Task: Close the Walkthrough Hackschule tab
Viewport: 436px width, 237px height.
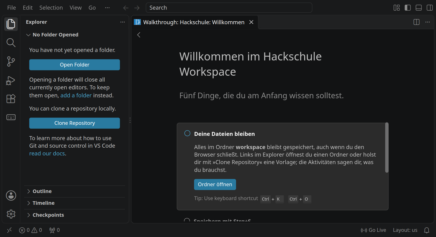Action: point(251,22)
